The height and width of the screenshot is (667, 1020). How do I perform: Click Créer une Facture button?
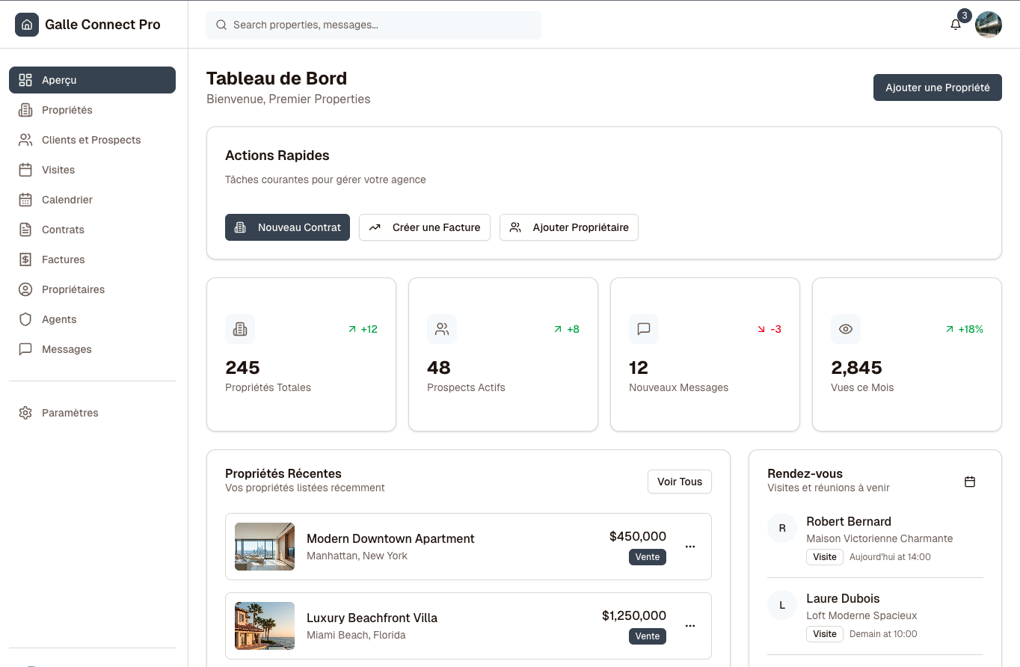coord(425,227)
